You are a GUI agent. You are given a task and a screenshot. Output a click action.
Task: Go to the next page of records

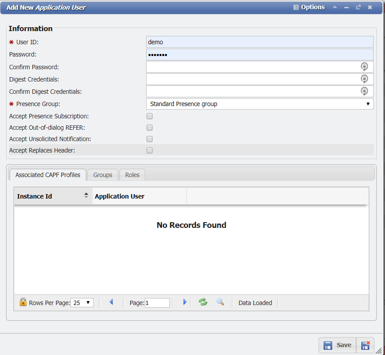185,302
